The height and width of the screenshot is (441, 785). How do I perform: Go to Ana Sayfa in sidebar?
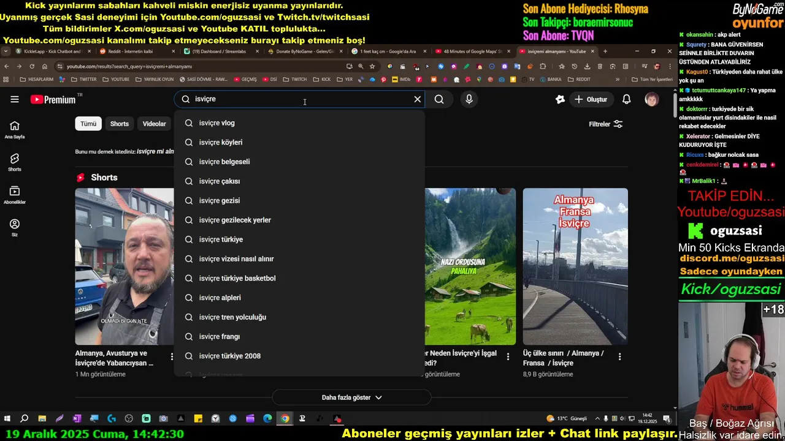click(15, 130)
